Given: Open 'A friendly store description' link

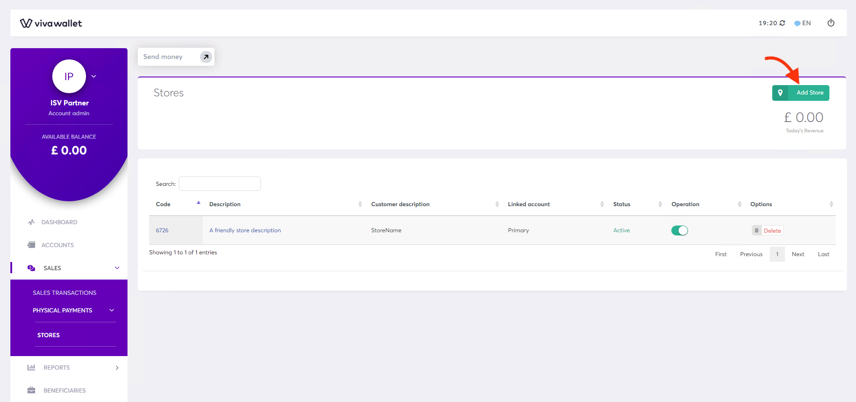Looking at the screenshot, I should 245,230.
